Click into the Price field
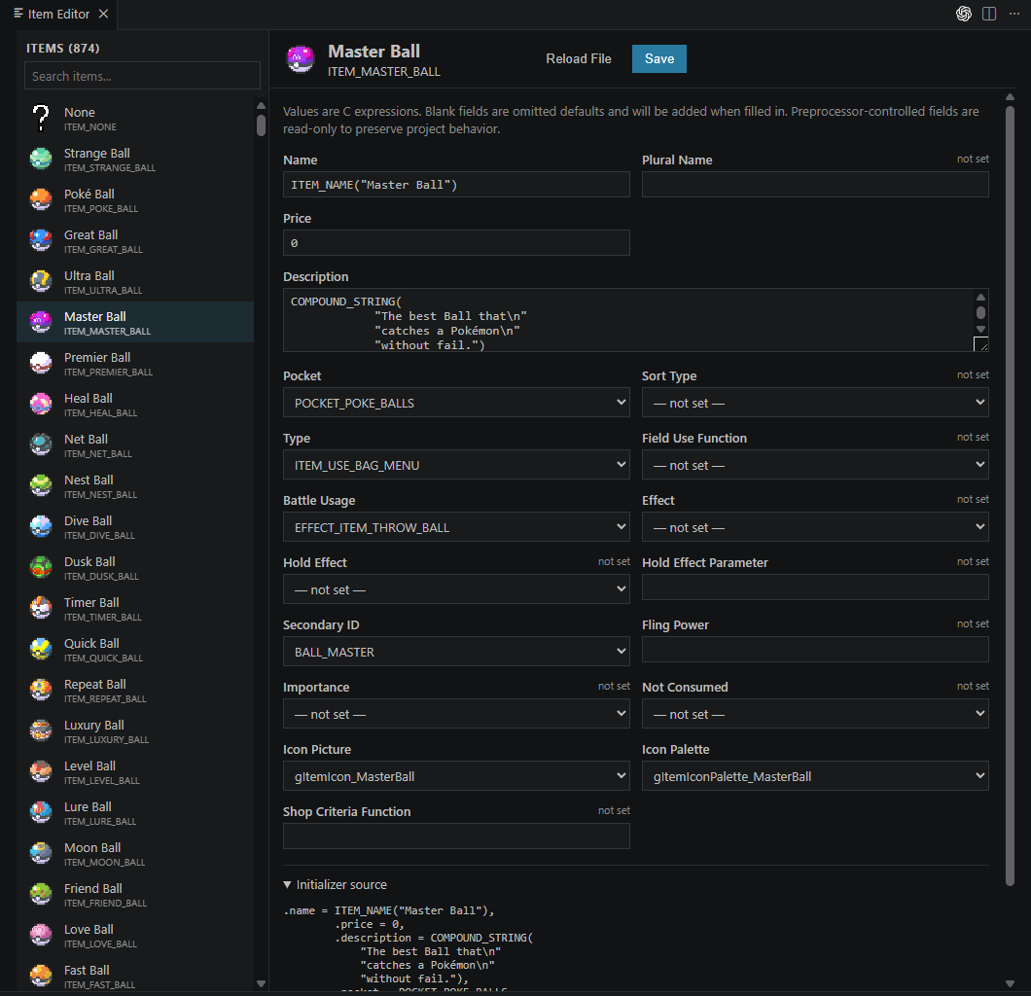Viewport: 1031px width, 996px height. click(456, 242)
